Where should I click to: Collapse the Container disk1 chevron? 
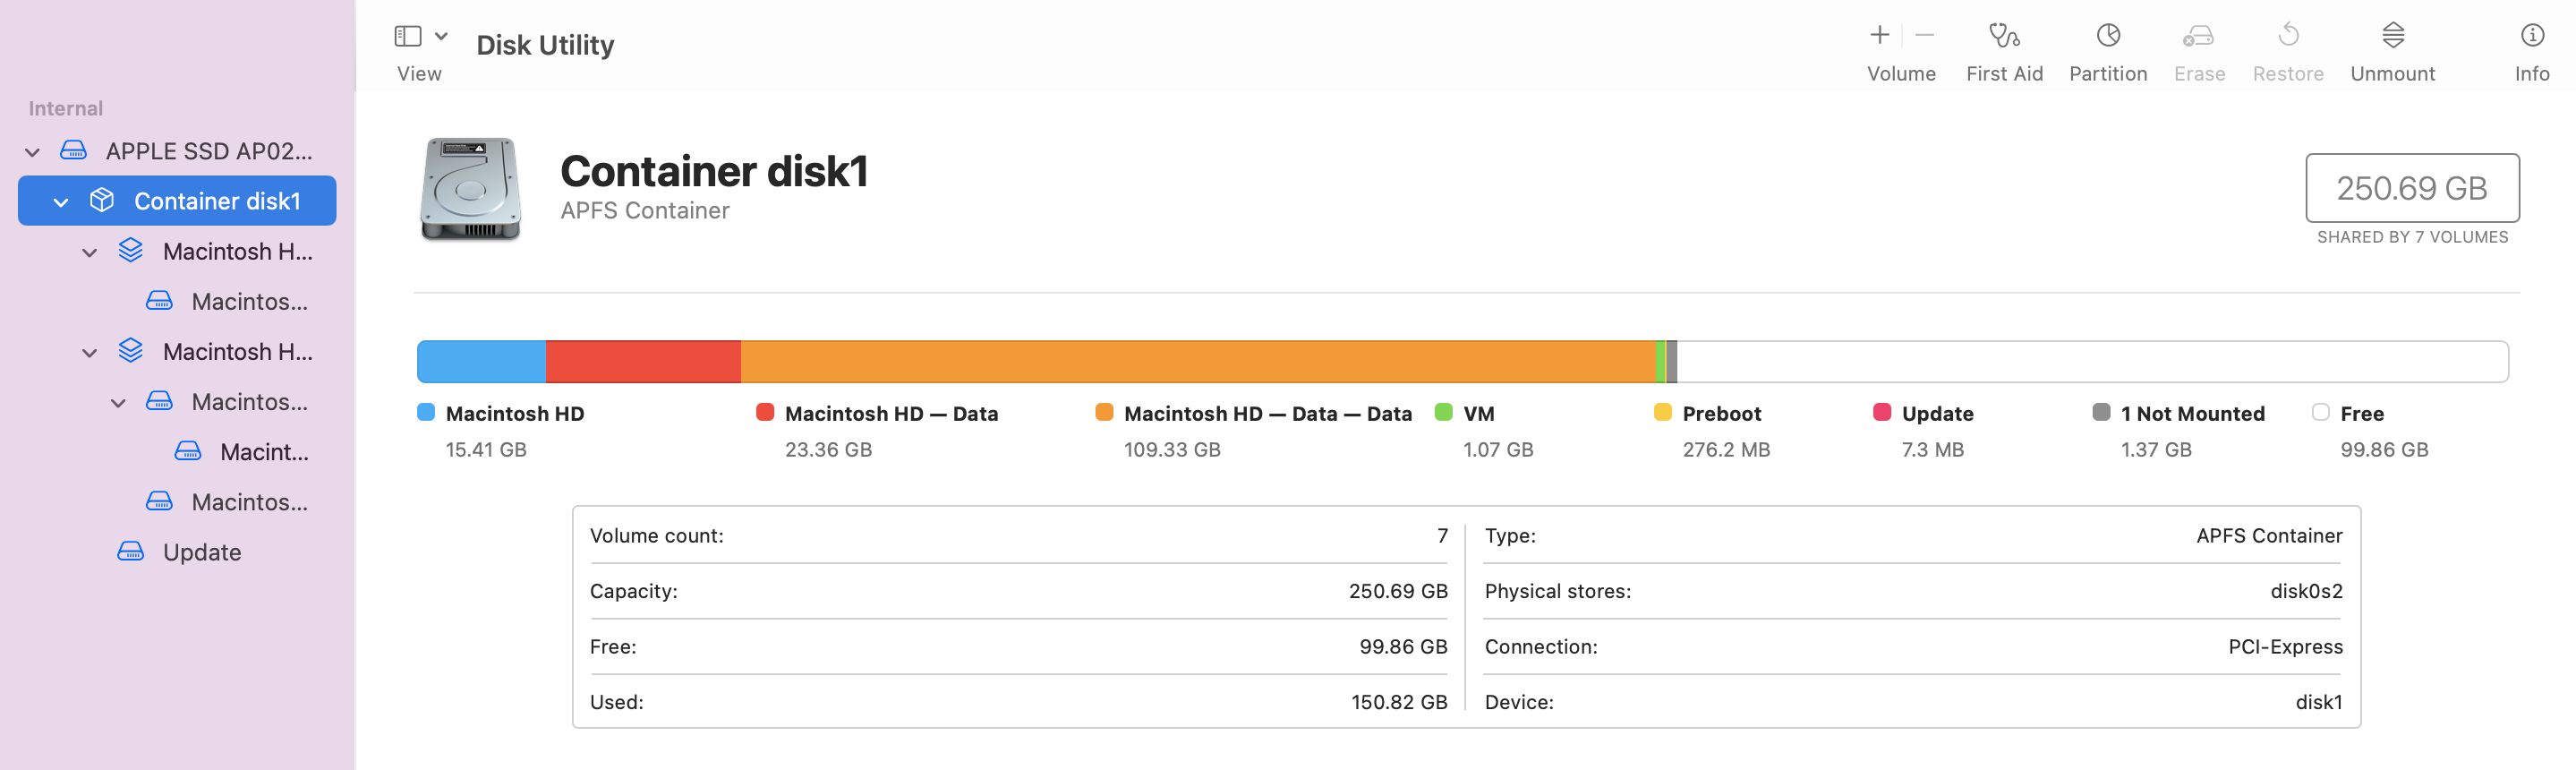(x=61, y=202)
